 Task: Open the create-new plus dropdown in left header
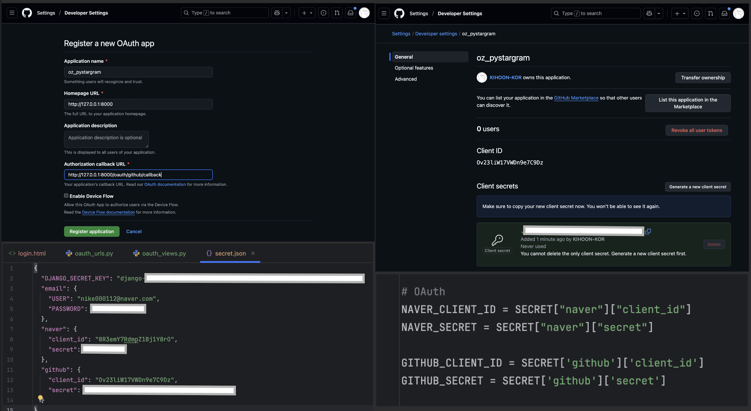(307, 13)
